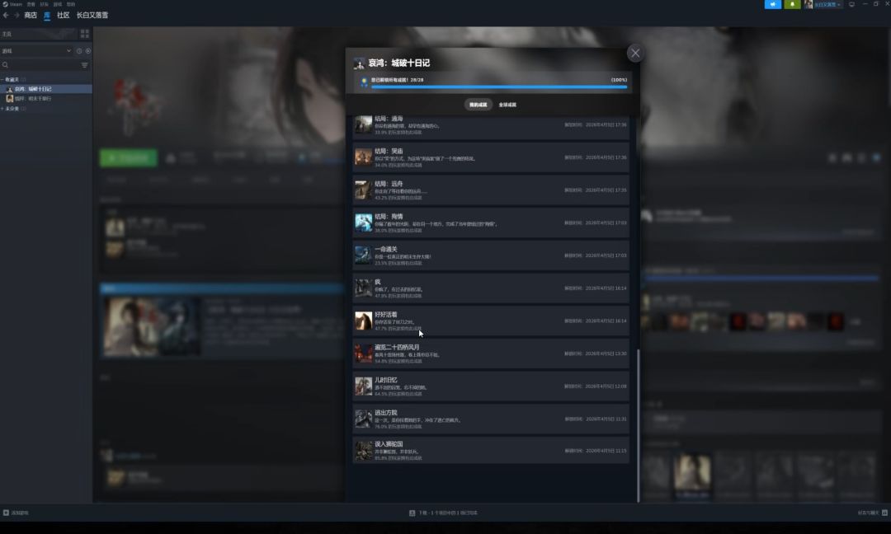Select the second game under 收藏夹
The width and height of the screenshot is (891, 534).
pyautogui.click(x=46, y=99)
